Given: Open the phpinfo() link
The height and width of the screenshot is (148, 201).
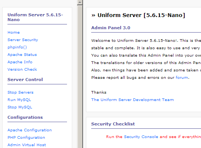Looking at the screenshot, I should point(17,47).
